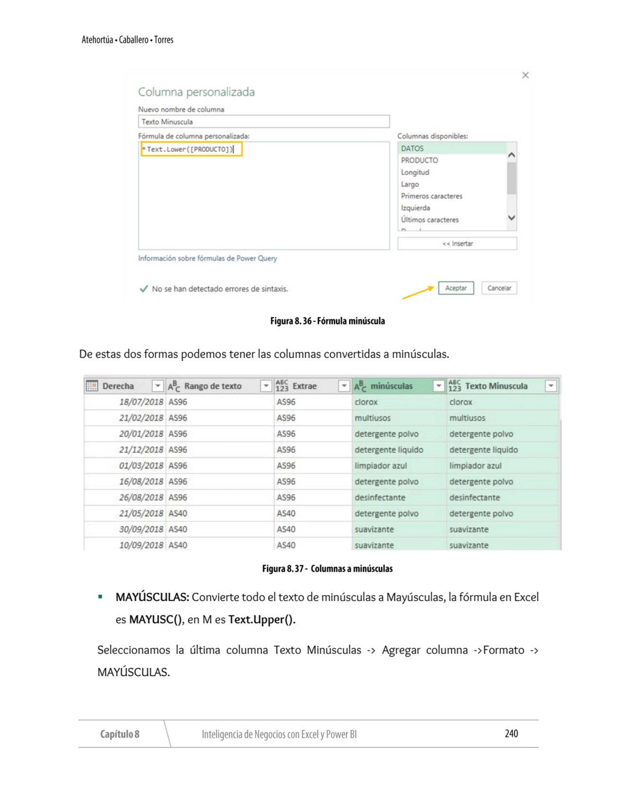This screenshot has width=621, height=804.
Task: Click the columns list scroll up arrow
Action: 511,155
